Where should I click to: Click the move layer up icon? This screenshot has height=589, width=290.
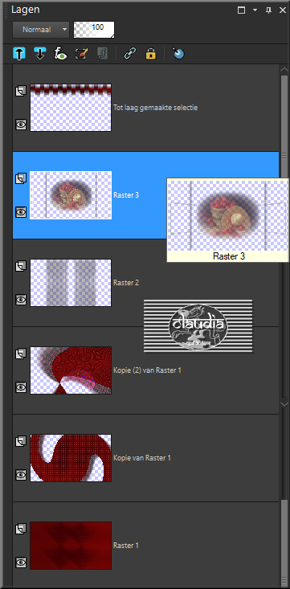click(19, 54)
